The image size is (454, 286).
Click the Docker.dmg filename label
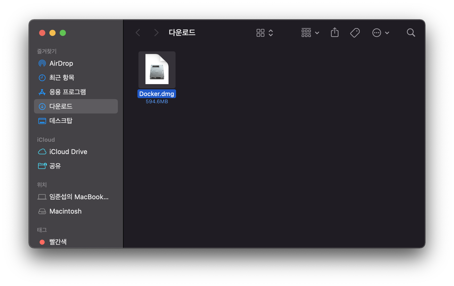pos(157,94)
